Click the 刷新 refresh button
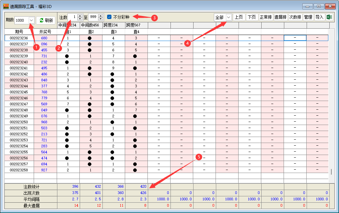This screenshot has height=213, width=339. (x=46, y=20)
